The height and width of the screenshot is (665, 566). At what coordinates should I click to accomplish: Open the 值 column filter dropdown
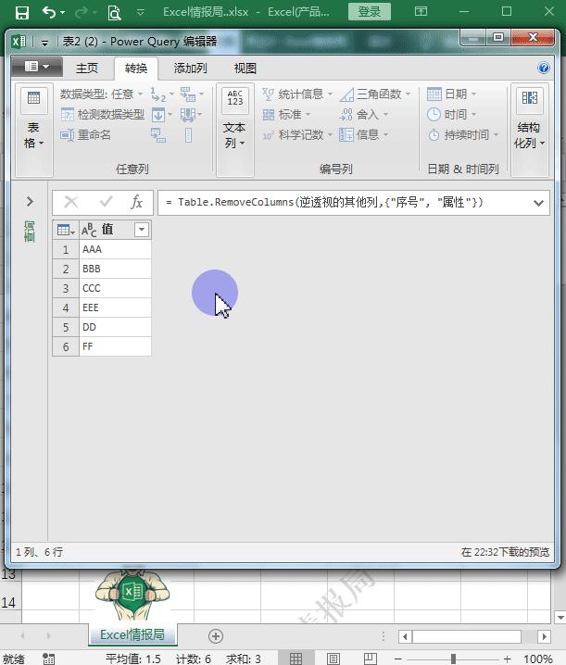click(142, 230)
